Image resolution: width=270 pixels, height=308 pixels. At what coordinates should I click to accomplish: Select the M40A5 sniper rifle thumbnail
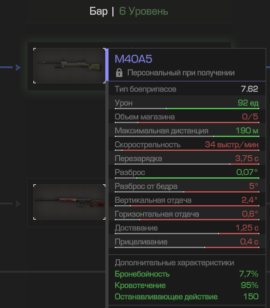pyautogui.click(x=69, y=66)
